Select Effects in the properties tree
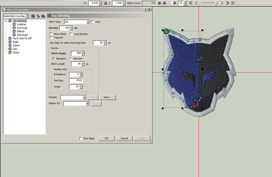This screenshot has height=177, width=272. [21, 31]
